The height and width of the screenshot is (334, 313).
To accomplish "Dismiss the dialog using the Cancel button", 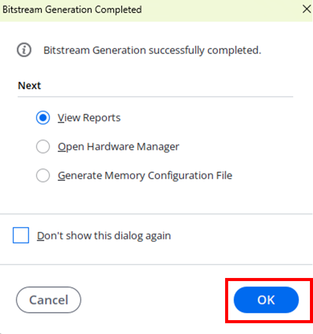I will (x=49, y=300).
